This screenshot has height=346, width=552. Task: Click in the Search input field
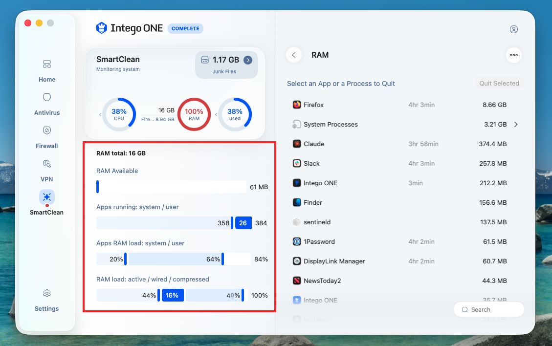(x=489, y=309)
